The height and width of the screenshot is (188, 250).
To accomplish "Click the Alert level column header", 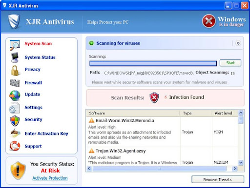I will pyautogui.click(x=225, y=113).
